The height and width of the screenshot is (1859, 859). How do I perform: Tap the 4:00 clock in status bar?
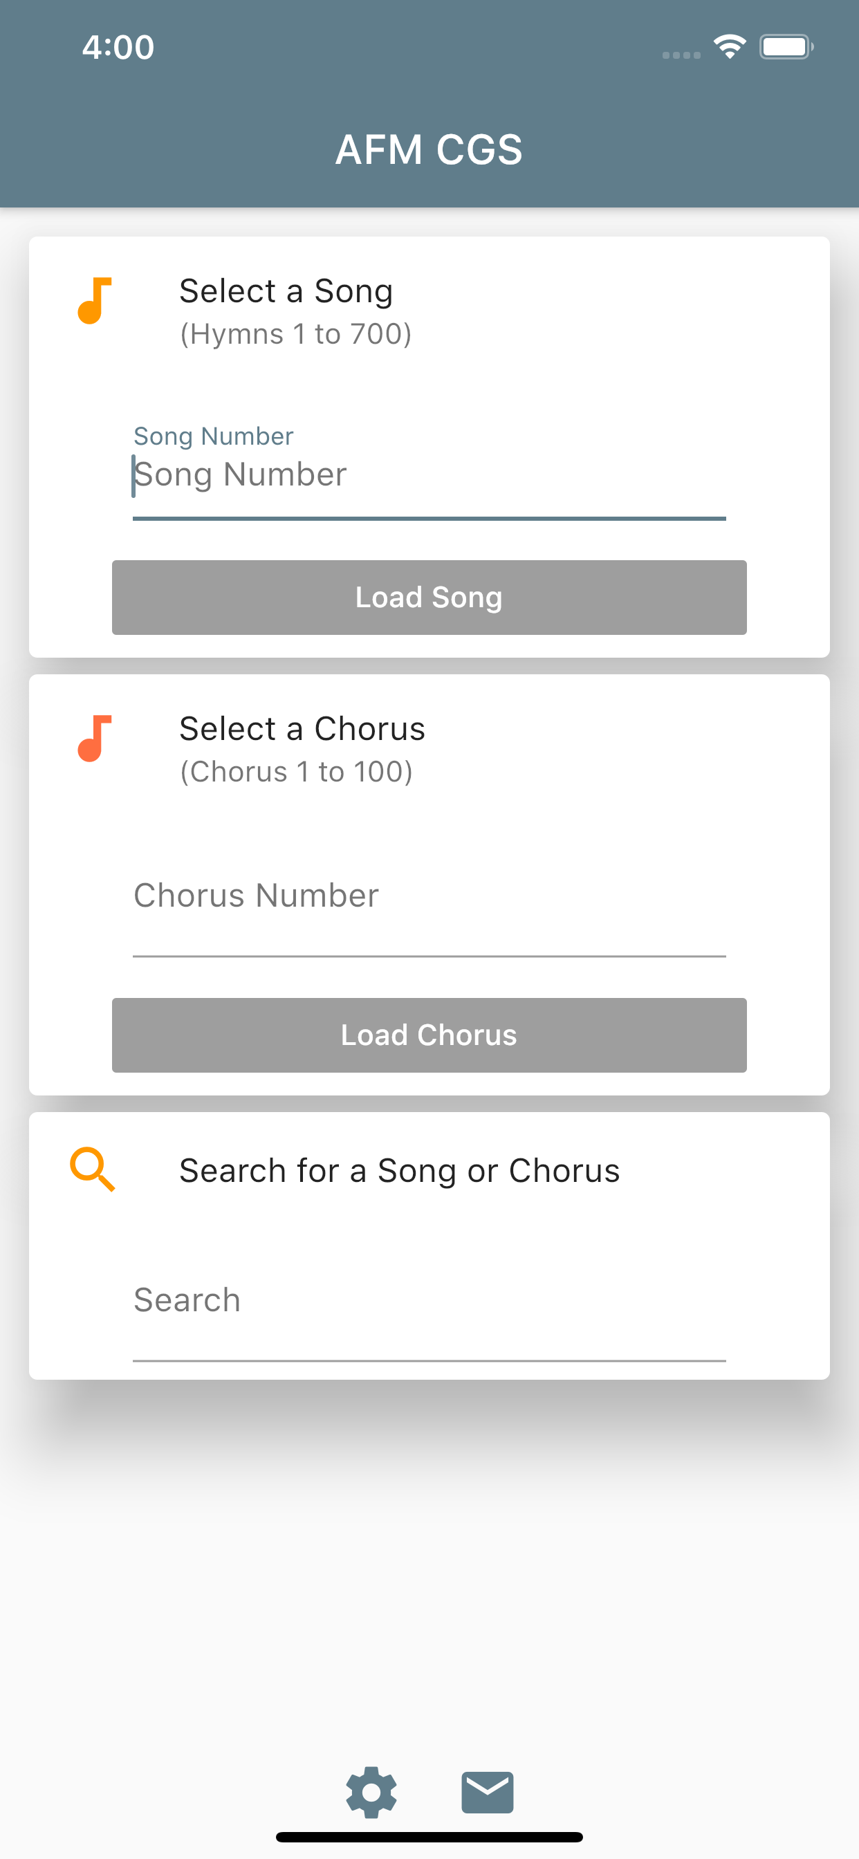tap(118, 48)
